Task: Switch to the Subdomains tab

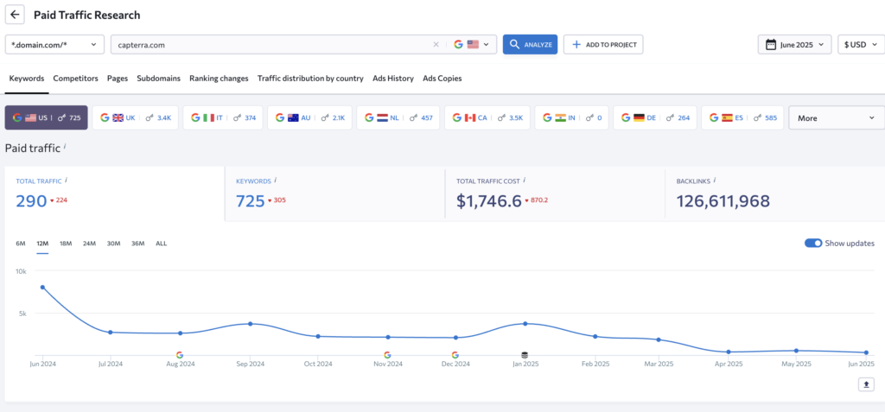Action: point(159,79)
